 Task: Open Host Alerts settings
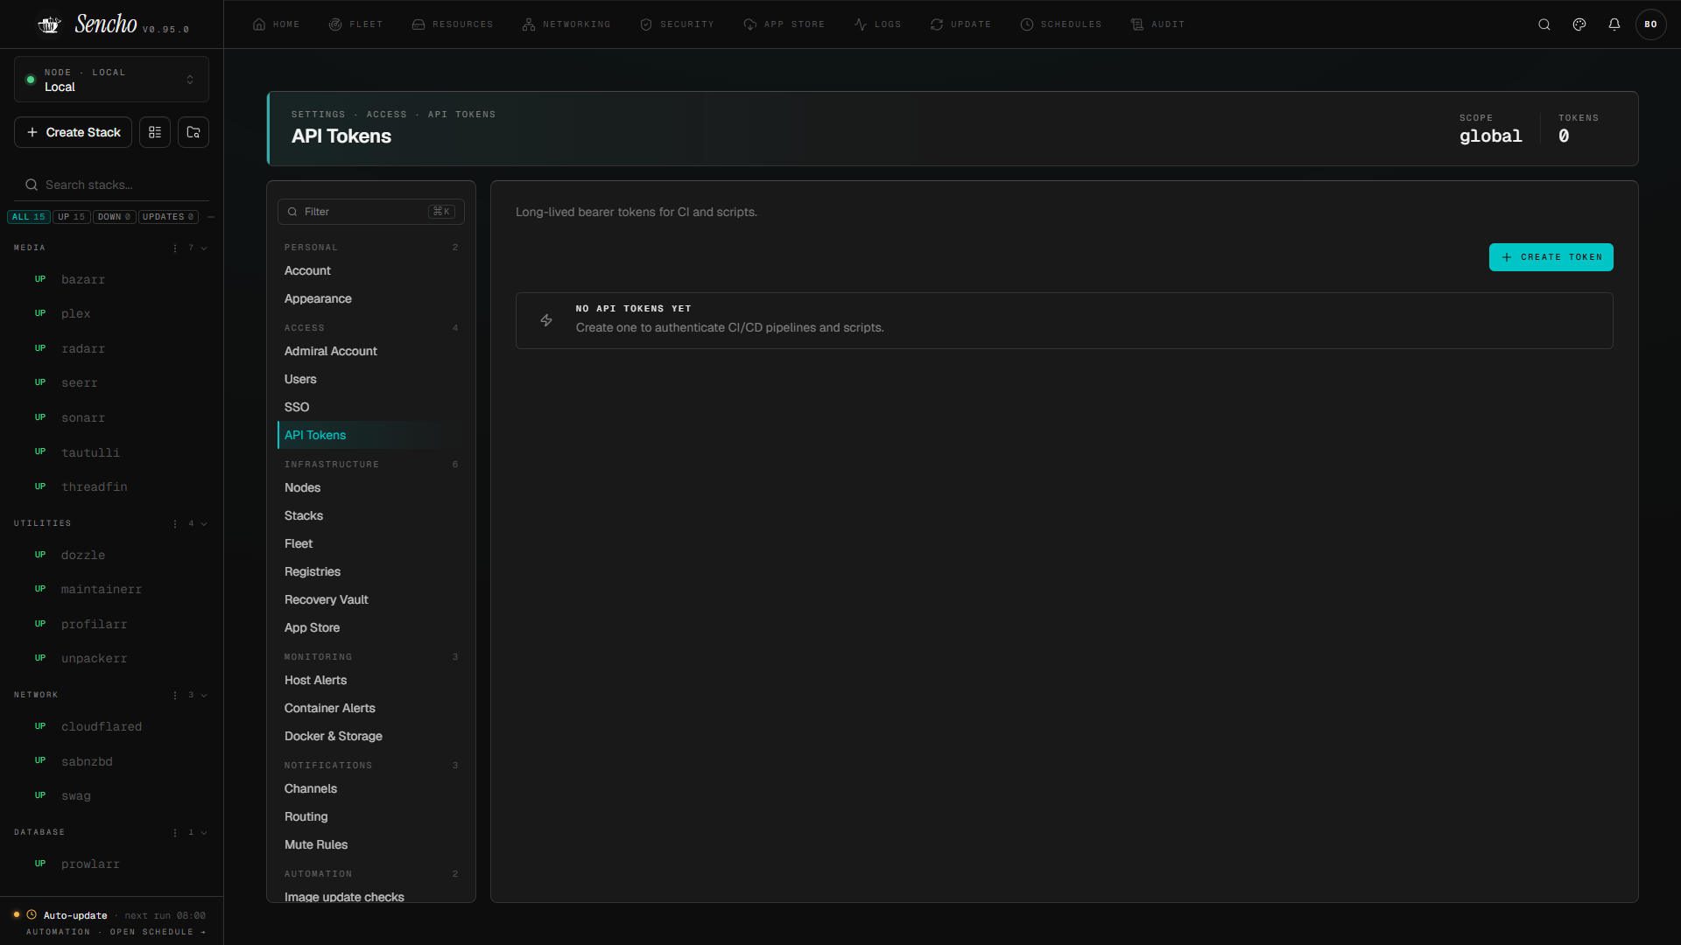click(x=371, y=681)
